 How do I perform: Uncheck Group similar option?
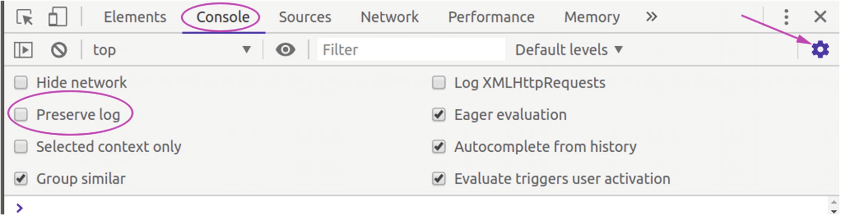[21, 179]
